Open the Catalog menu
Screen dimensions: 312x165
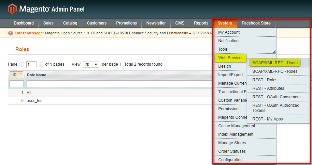(x=70, y=23)
